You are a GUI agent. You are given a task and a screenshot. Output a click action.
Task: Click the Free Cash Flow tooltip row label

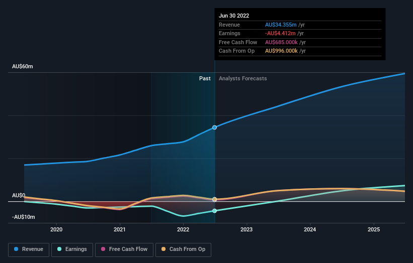(x=238, y=42)
